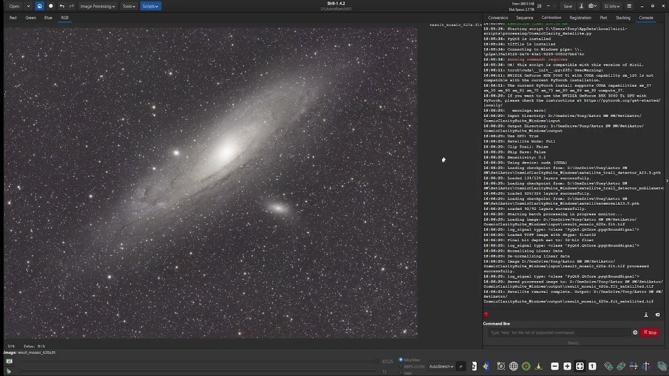Toggle the color rendering mode icon
The image size is (669, 376).
point(460,367)
